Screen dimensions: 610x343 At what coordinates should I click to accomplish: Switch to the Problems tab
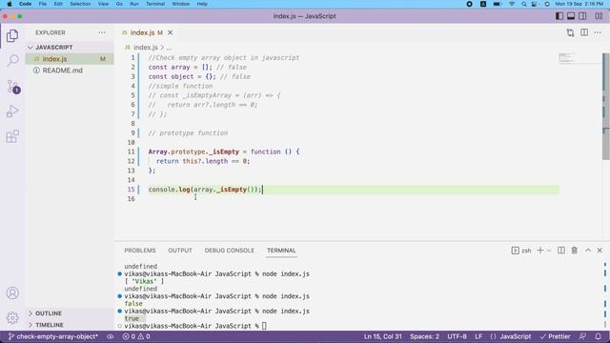[x=140, y=251]
